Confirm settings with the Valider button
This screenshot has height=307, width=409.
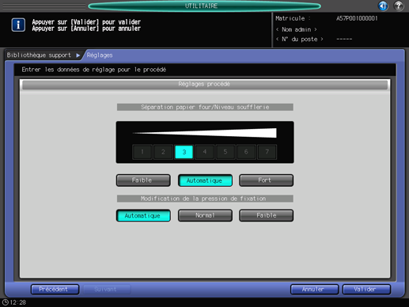click(366, 290)
